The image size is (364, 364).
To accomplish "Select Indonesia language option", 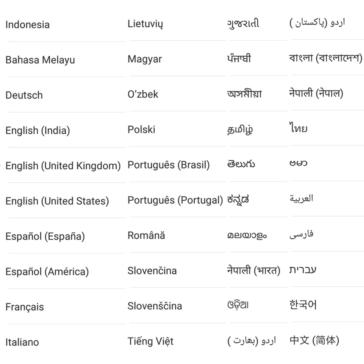I will pos(27,24).
